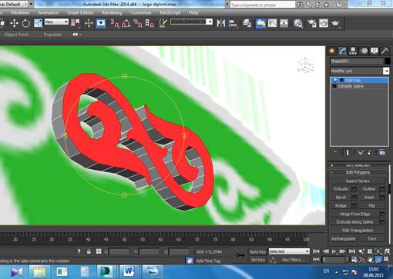The image size is (393, 279).
Task: Click the Mirror tool icon
Action: pyautogui.click(x=221, y=23)
